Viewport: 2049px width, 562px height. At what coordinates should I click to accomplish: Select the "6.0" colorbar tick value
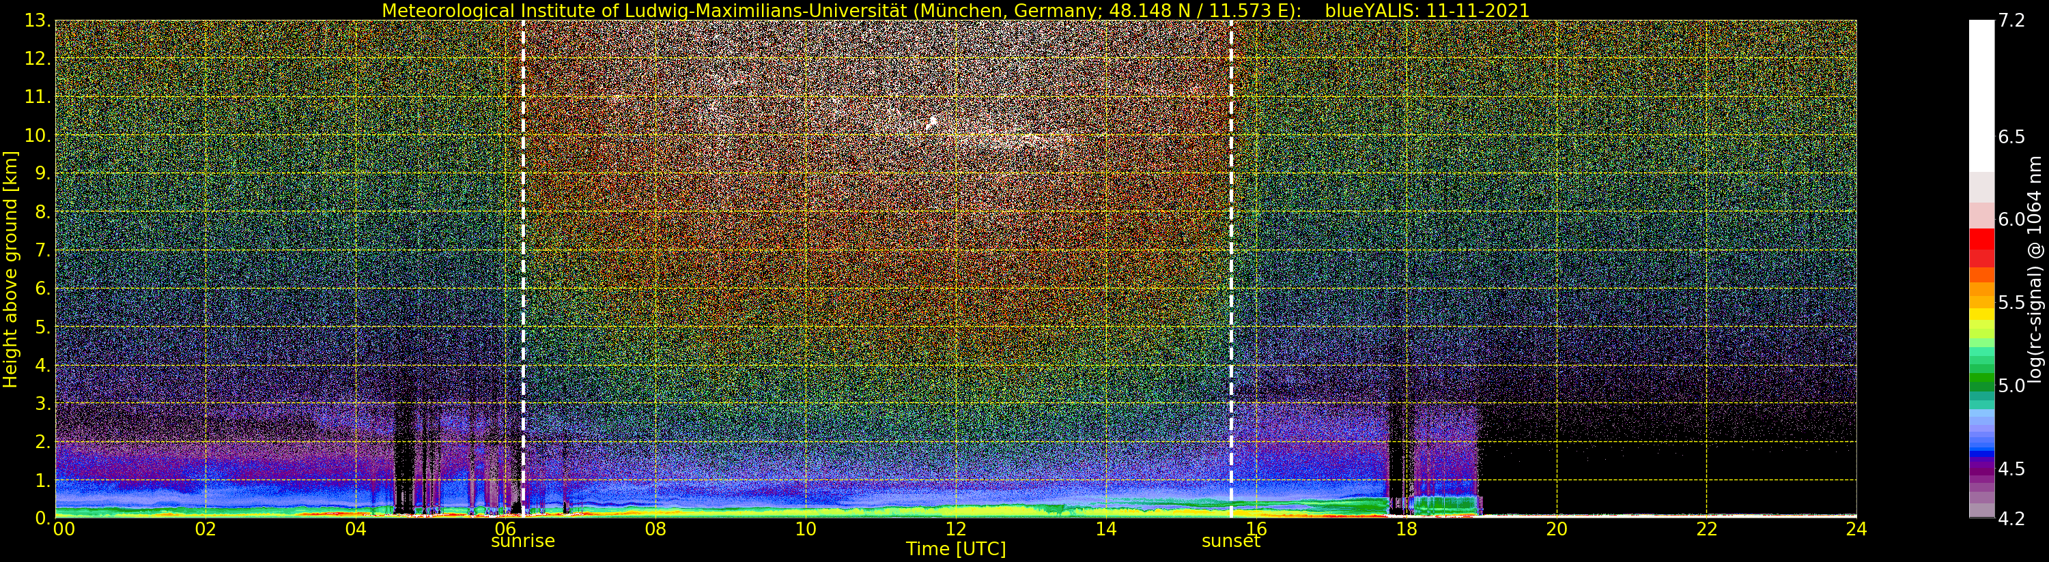2011,220
